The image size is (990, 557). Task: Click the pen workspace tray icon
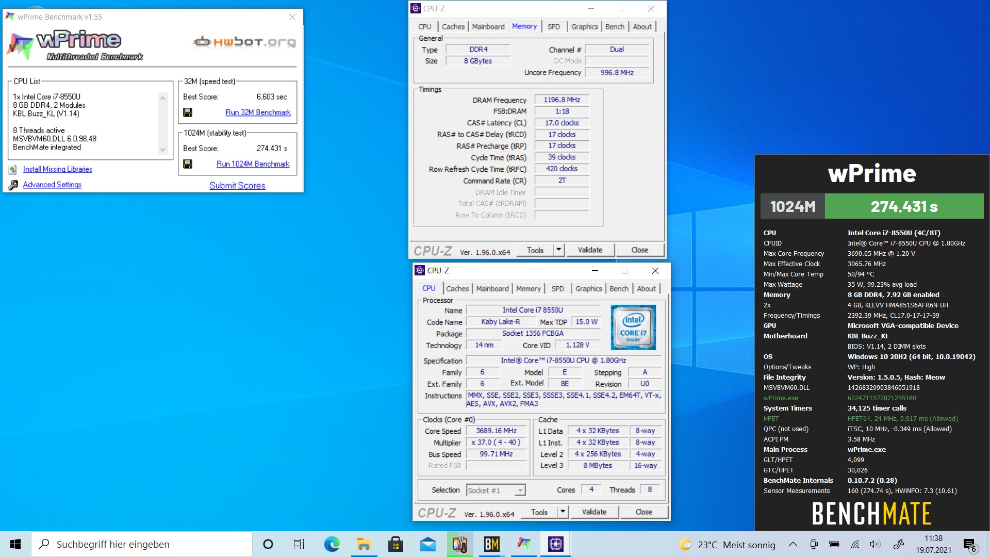click(899, 545)
